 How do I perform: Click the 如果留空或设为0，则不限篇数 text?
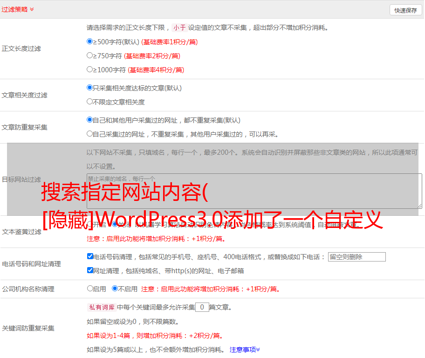(x=133, y=322)
